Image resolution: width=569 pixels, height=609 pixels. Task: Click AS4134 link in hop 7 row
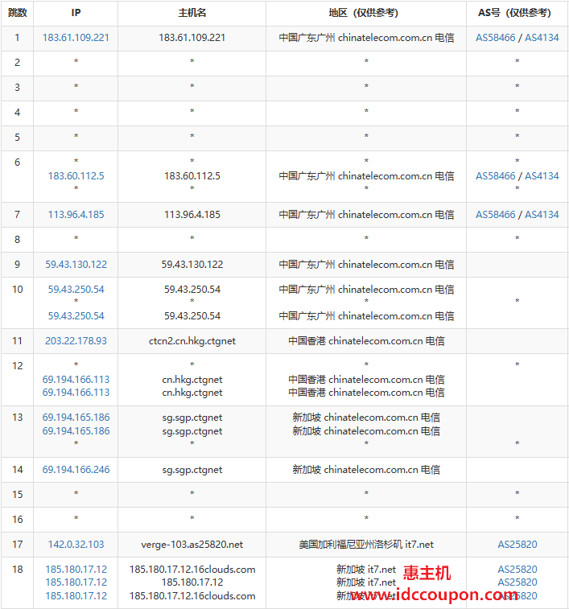542,214
